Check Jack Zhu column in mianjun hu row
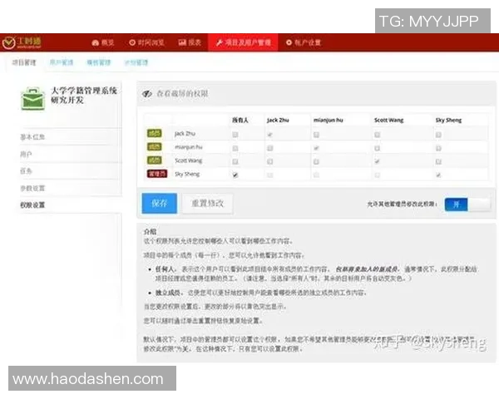Viewport: 499px width, 399px height. pos(269,148)
